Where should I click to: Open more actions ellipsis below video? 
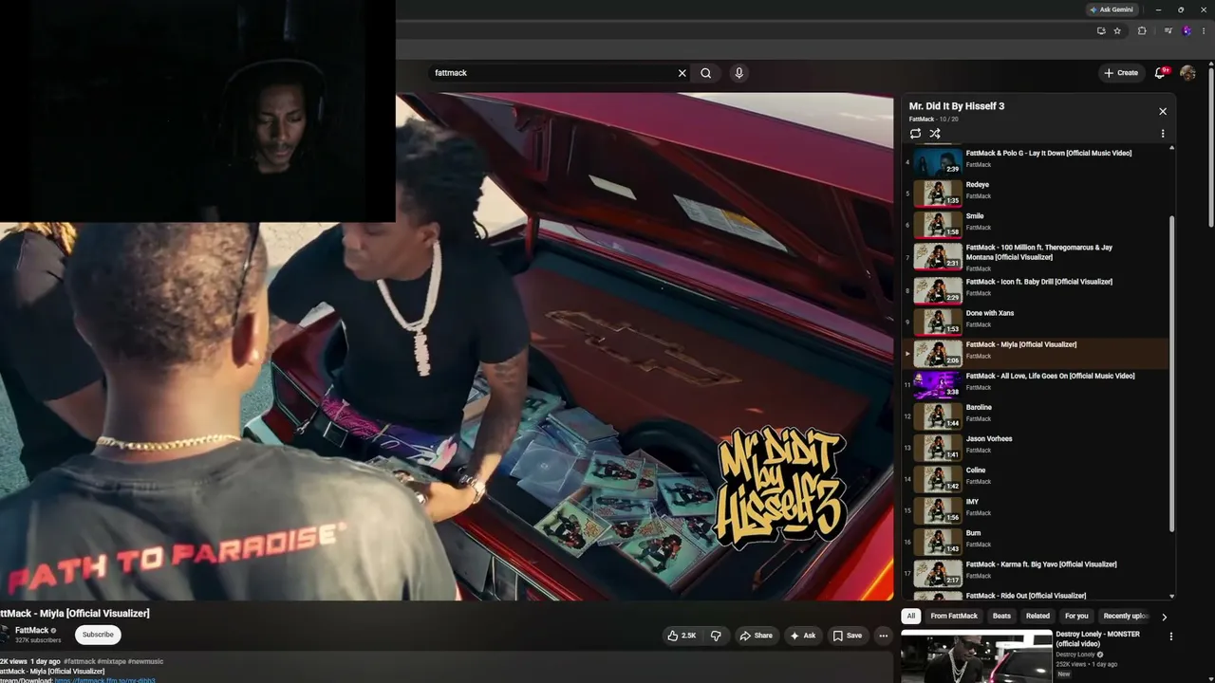point(883,636)
